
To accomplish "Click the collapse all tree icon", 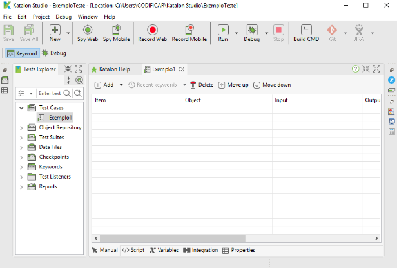I will pos(68,80).
